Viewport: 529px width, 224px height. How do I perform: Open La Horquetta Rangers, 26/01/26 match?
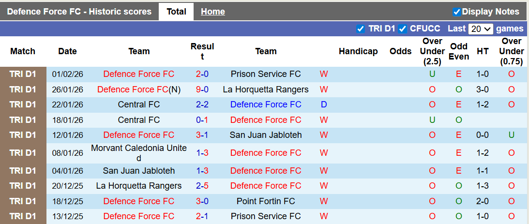(266, 90)
